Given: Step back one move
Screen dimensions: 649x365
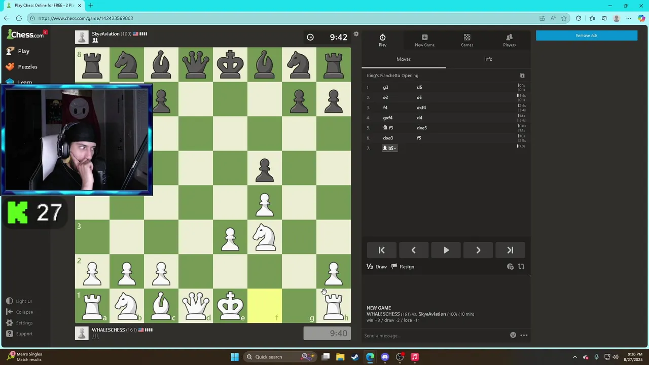Looking at the screenshot, I should coord(414,250).
